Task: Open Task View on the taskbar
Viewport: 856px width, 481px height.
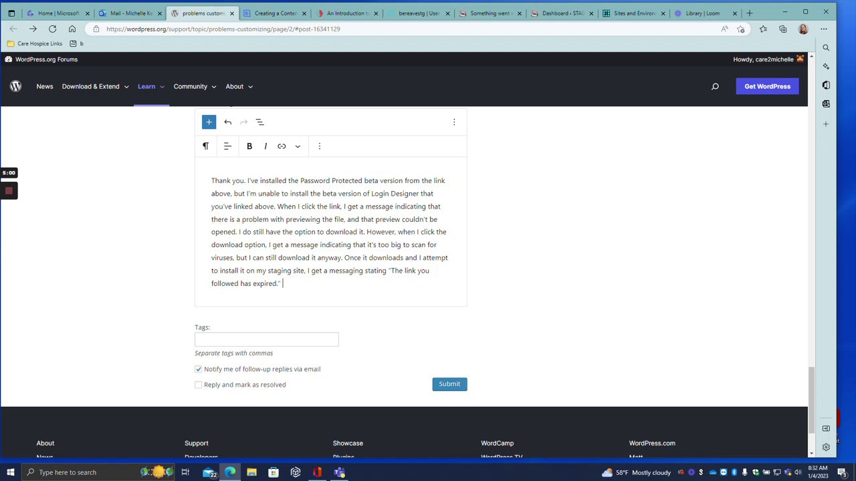Action: (185, 472)
